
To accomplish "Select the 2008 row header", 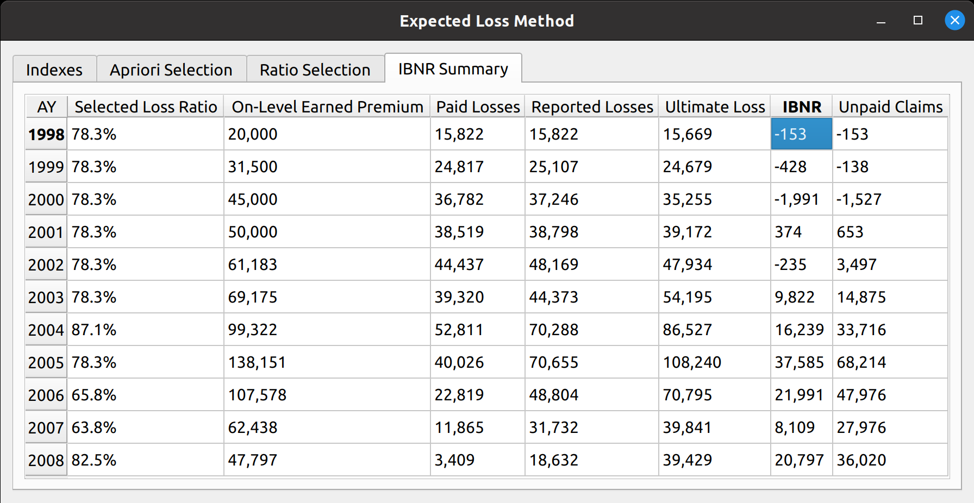I will (x=46, y=460).
